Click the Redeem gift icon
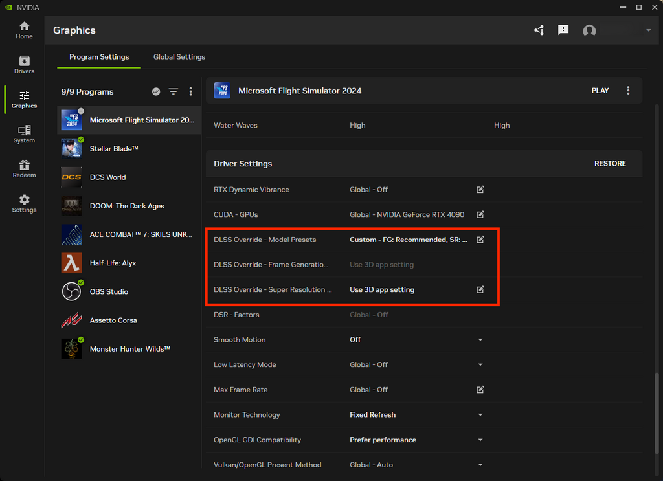This screenshot has width=663, height=481. 24,169
